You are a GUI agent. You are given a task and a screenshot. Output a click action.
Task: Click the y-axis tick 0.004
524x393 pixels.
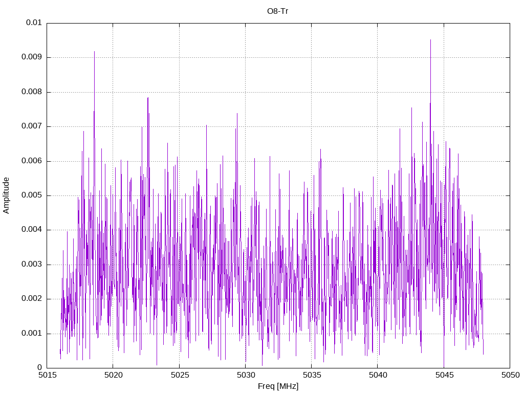tap(32, 230)
